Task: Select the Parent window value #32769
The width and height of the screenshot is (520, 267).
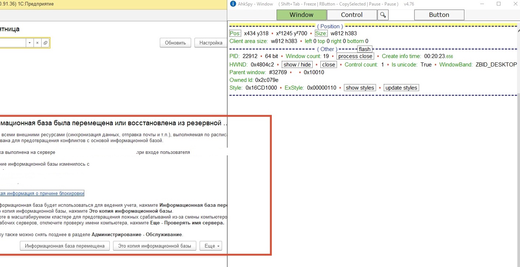Action: click(x=278, y=72)
